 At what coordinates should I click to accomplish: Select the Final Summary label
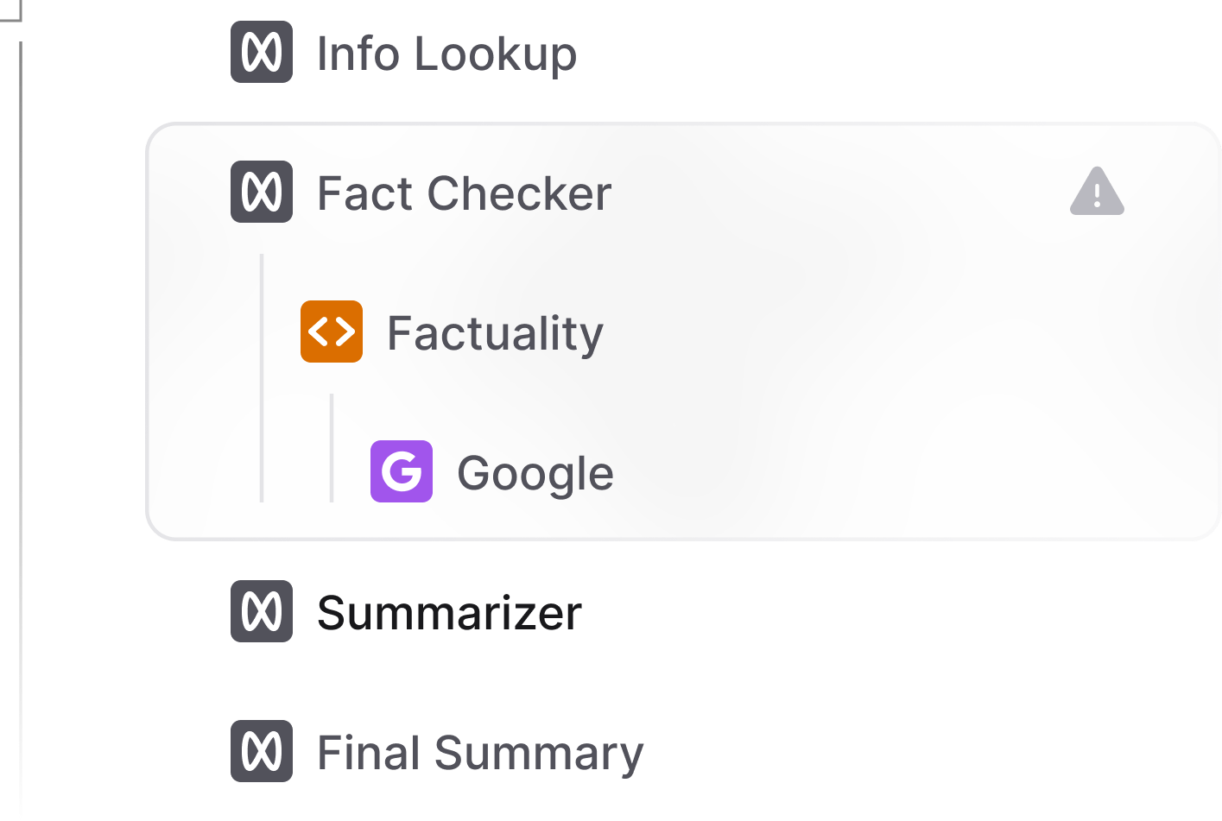(x=480, y=753)
